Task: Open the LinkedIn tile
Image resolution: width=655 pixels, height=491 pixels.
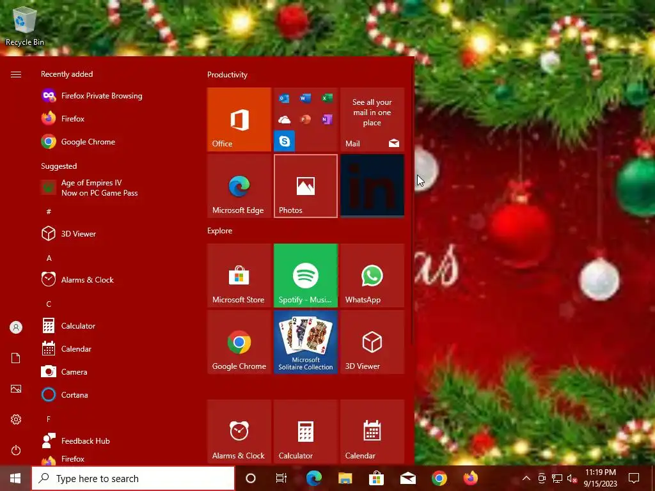Action: [x=372, y=186]
